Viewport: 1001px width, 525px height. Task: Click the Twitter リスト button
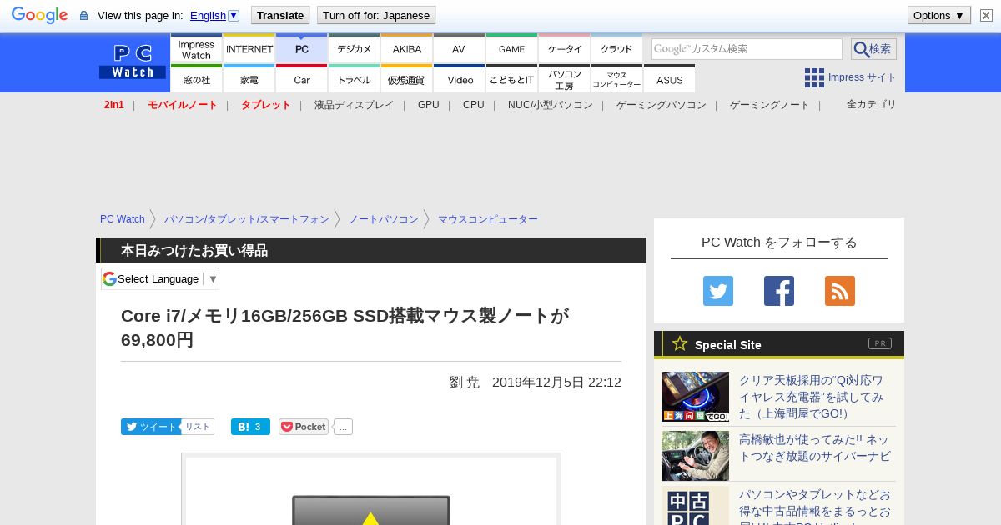[x=198, y=427]
